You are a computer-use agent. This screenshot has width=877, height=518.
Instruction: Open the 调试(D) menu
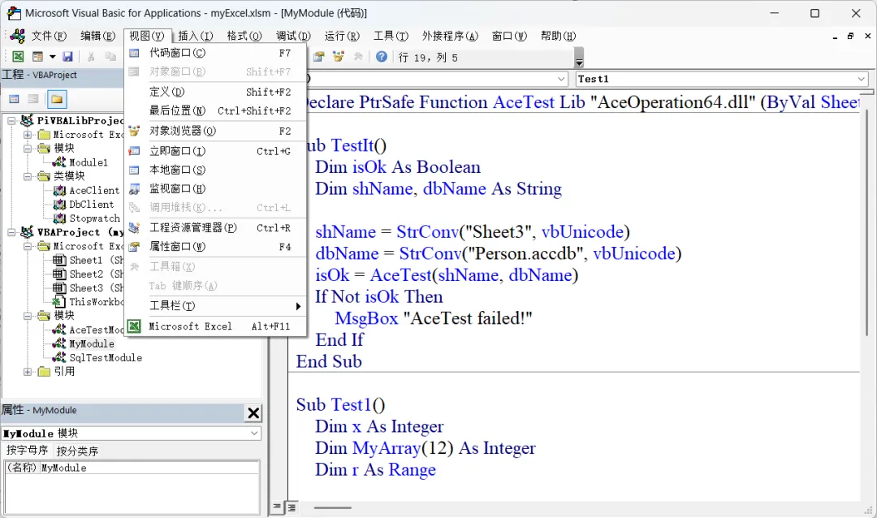(x=292, y=36)
